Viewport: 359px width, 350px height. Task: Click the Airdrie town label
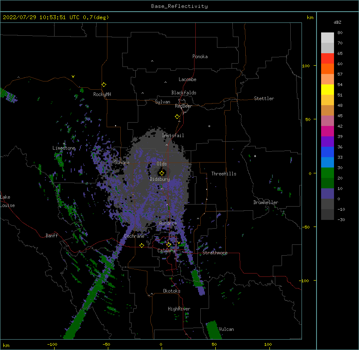click(168, 223)
